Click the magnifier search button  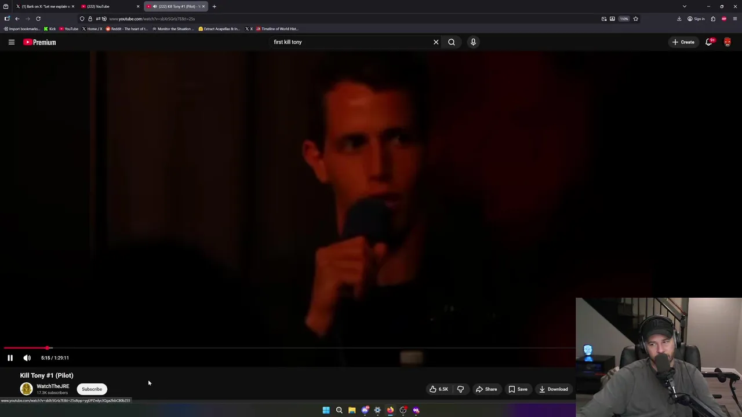tap(452, 42)
